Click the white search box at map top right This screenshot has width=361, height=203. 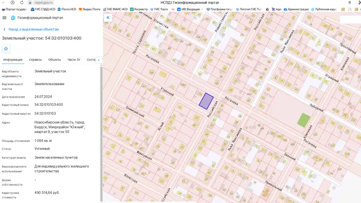pos(350,20)
